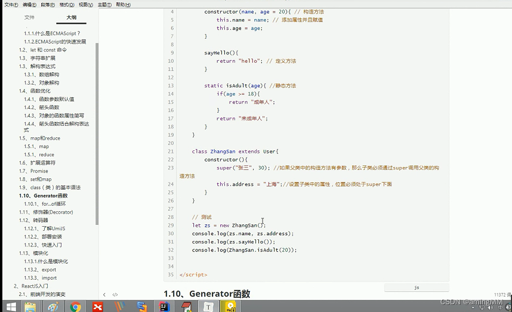Select outline heading 1.4、函数优化
This screenshot has width=512, height=312.
click(35, 91)
